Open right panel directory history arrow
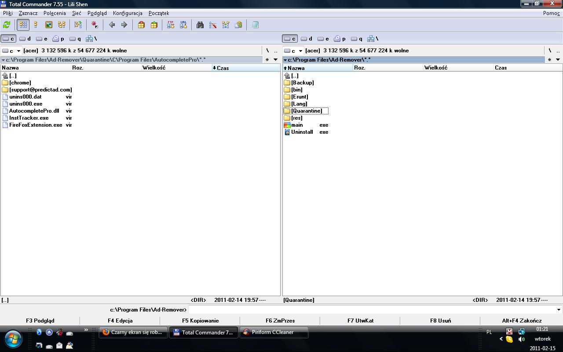563x352 pixels. (558, 59)
